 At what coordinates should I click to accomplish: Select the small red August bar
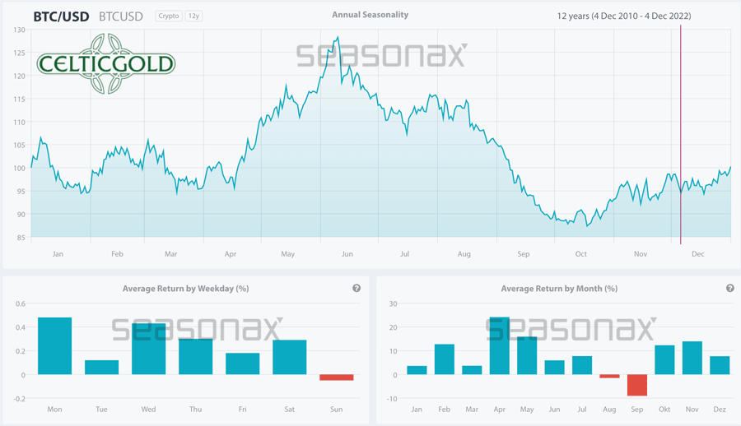[609, 377]
